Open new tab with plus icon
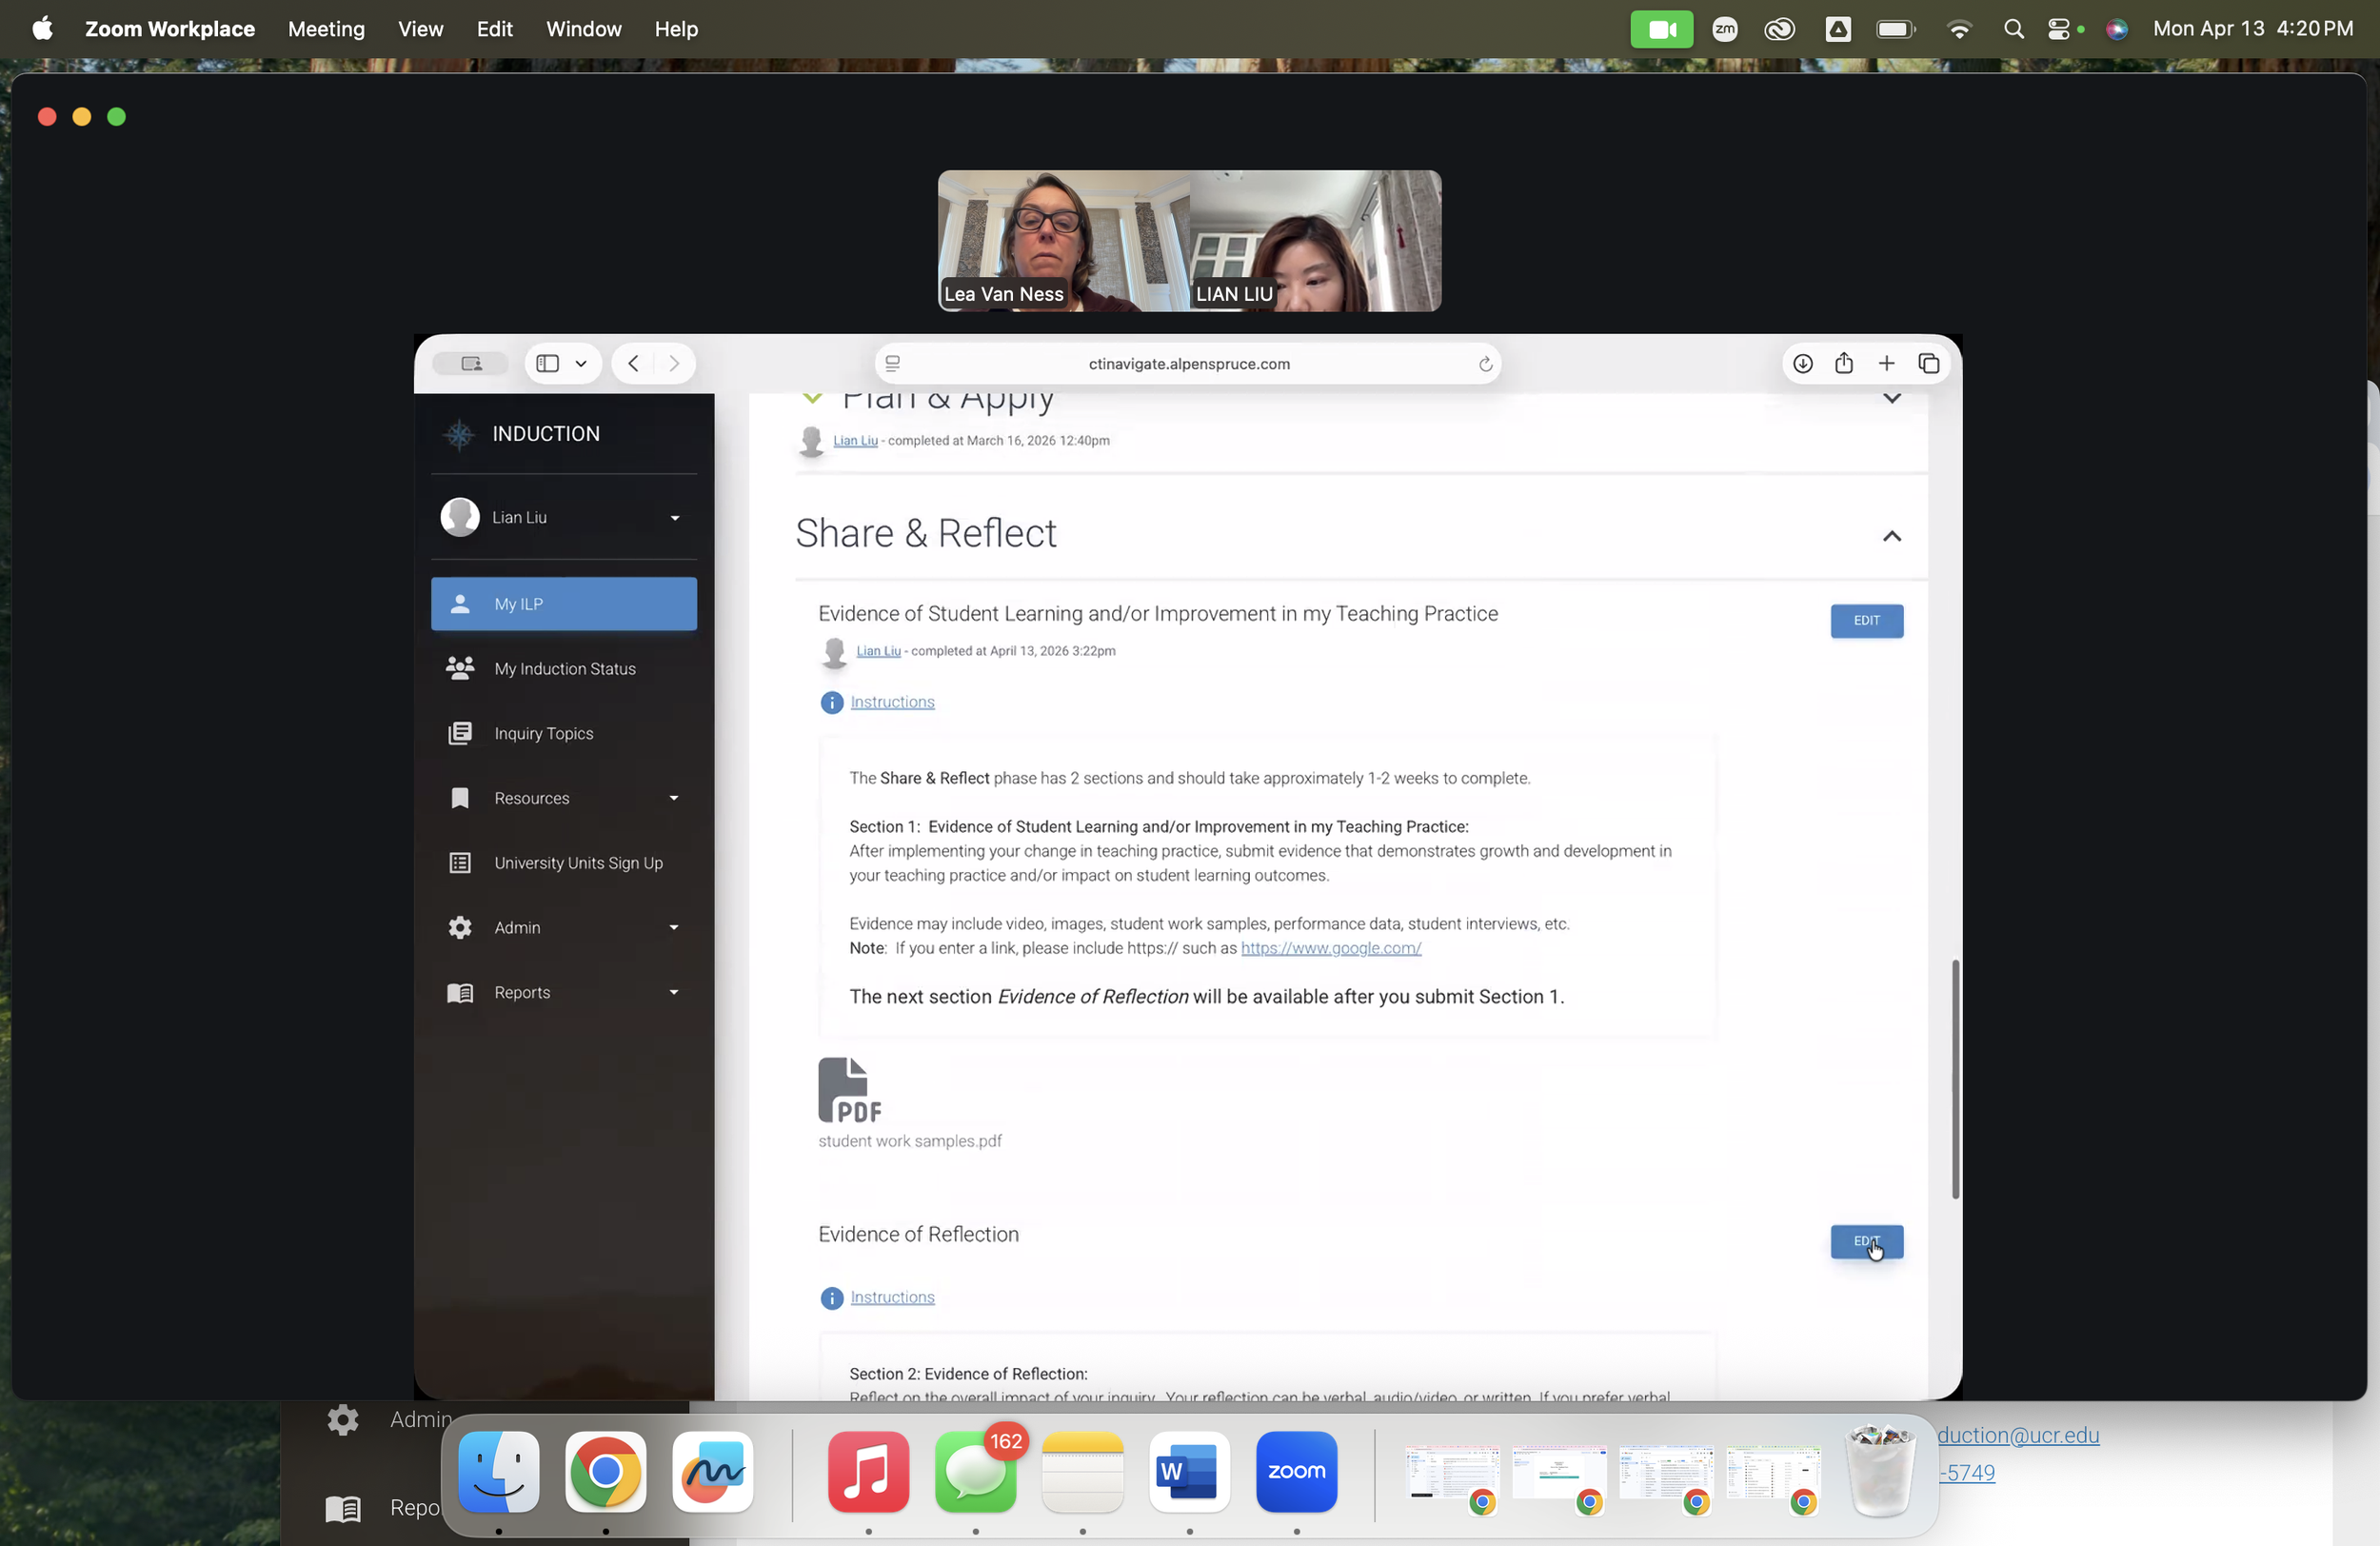2380x1546 pixels. point(1886,364)
